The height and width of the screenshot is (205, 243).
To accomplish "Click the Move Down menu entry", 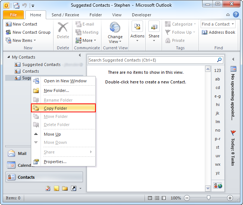I will point(63,142).
